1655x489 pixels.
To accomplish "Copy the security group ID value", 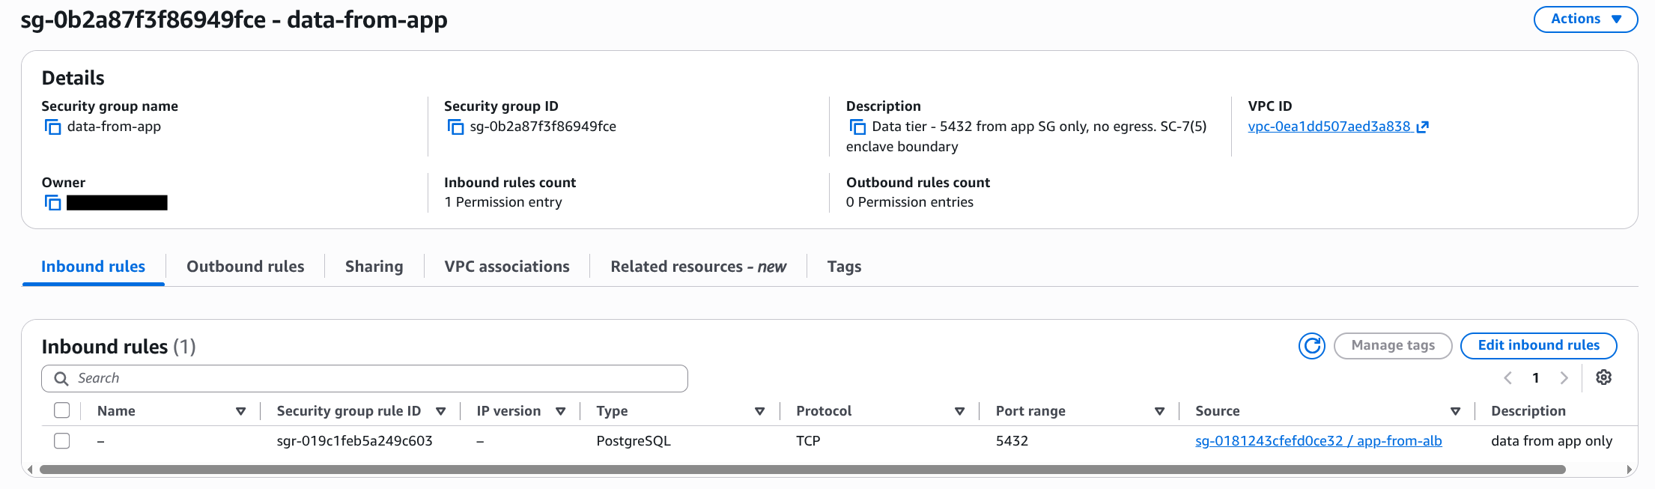I will [x=455, y=127].
